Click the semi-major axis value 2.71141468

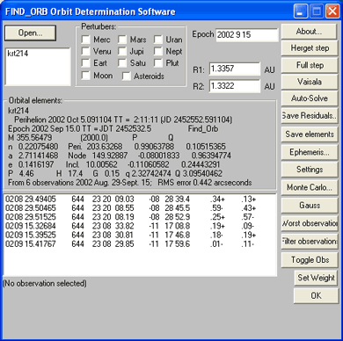(x=39, y=156)
